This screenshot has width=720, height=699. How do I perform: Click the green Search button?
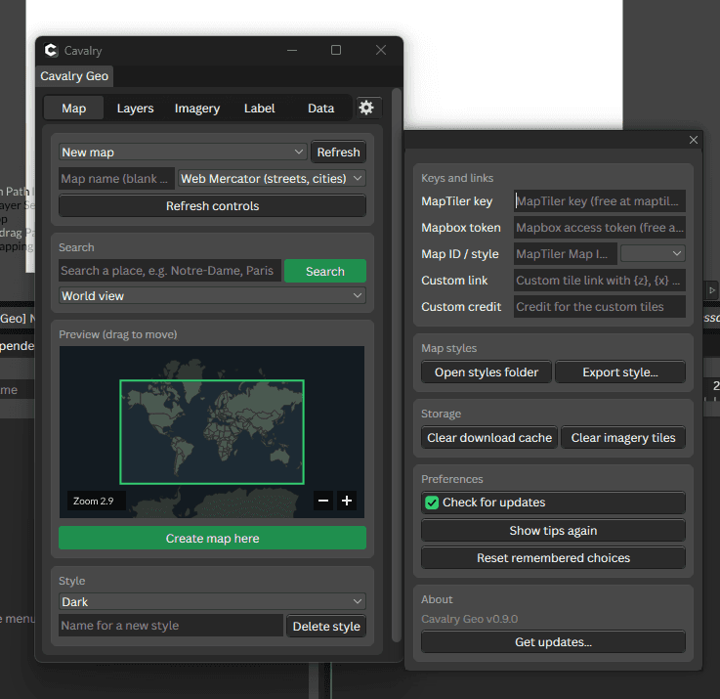pos(325,271)
